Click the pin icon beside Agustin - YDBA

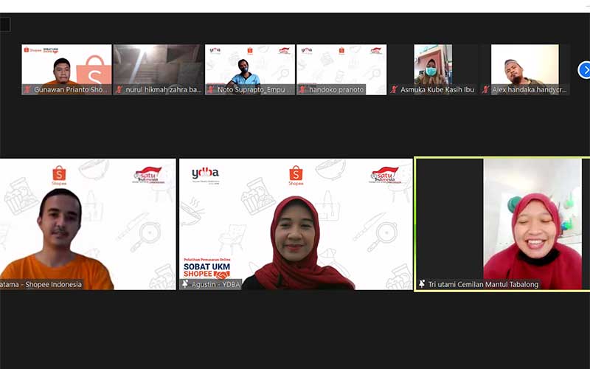(185, 284)
